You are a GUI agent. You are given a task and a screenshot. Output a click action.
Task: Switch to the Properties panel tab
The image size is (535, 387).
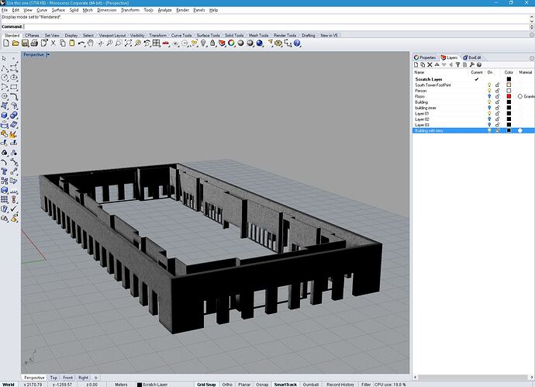point(425,57)
